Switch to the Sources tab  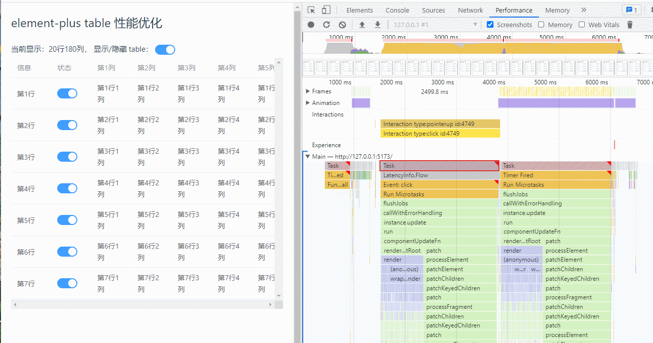[433, 10]
